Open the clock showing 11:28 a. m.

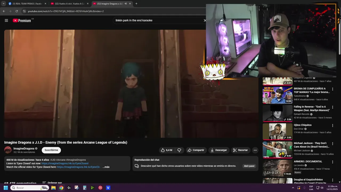click(332, 188)
